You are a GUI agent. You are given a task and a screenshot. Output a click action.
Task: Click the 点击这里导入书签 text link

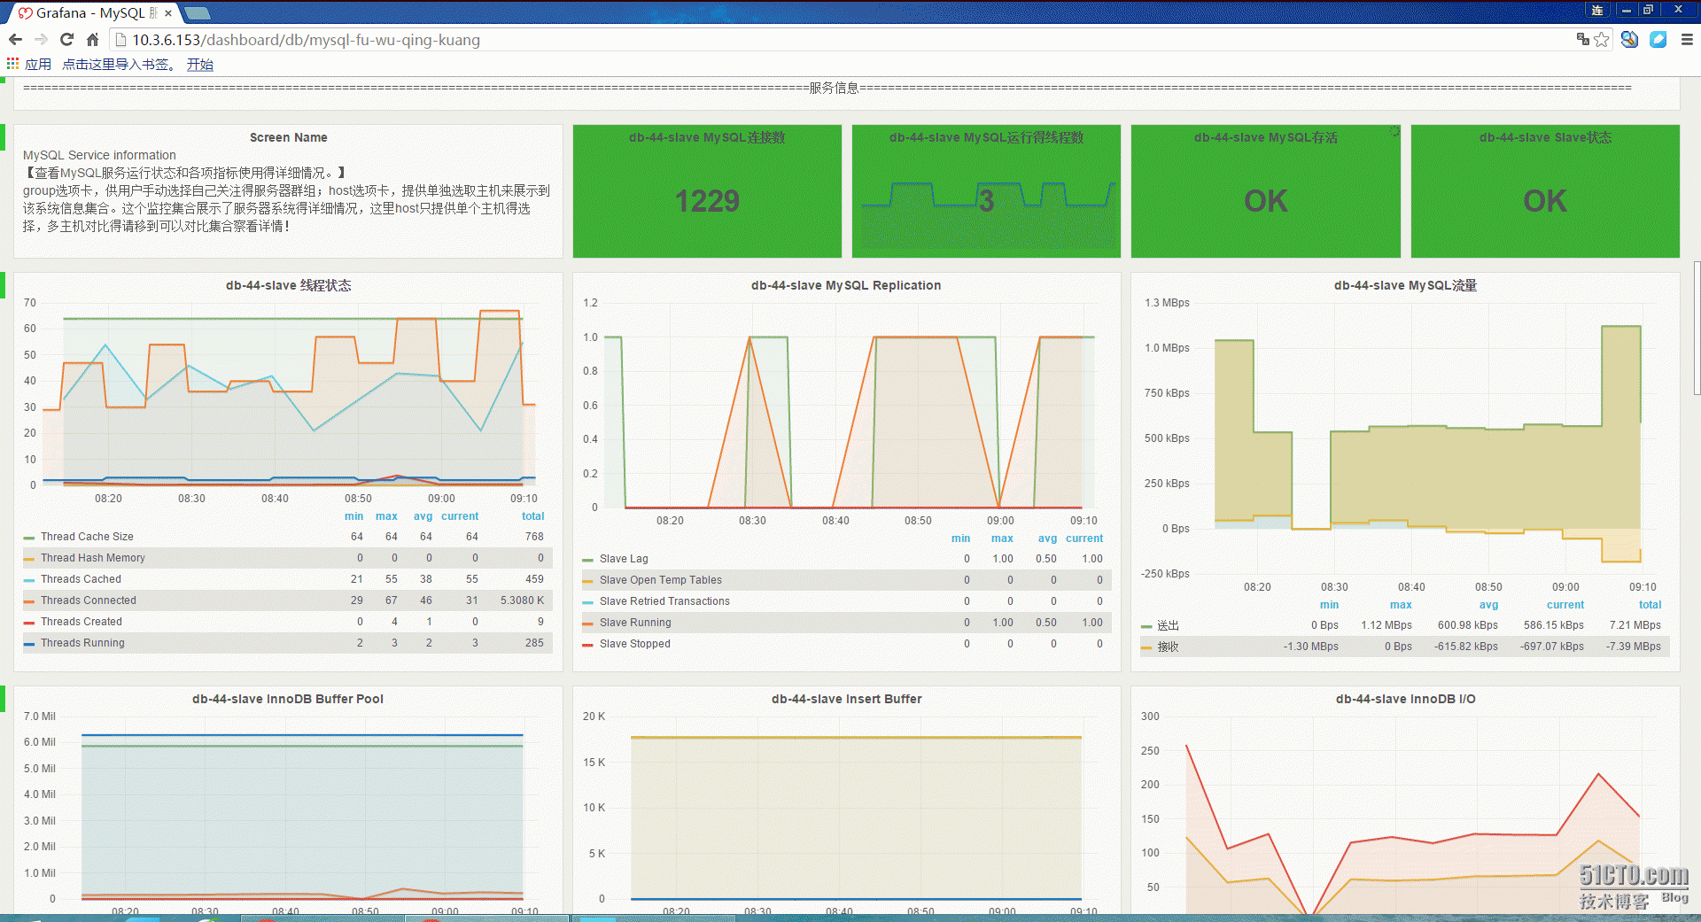(x=120, y=65)
